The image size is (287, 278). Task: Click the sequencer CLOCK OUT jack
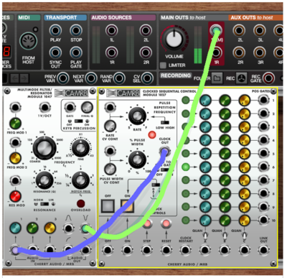[x=164, y=151]
